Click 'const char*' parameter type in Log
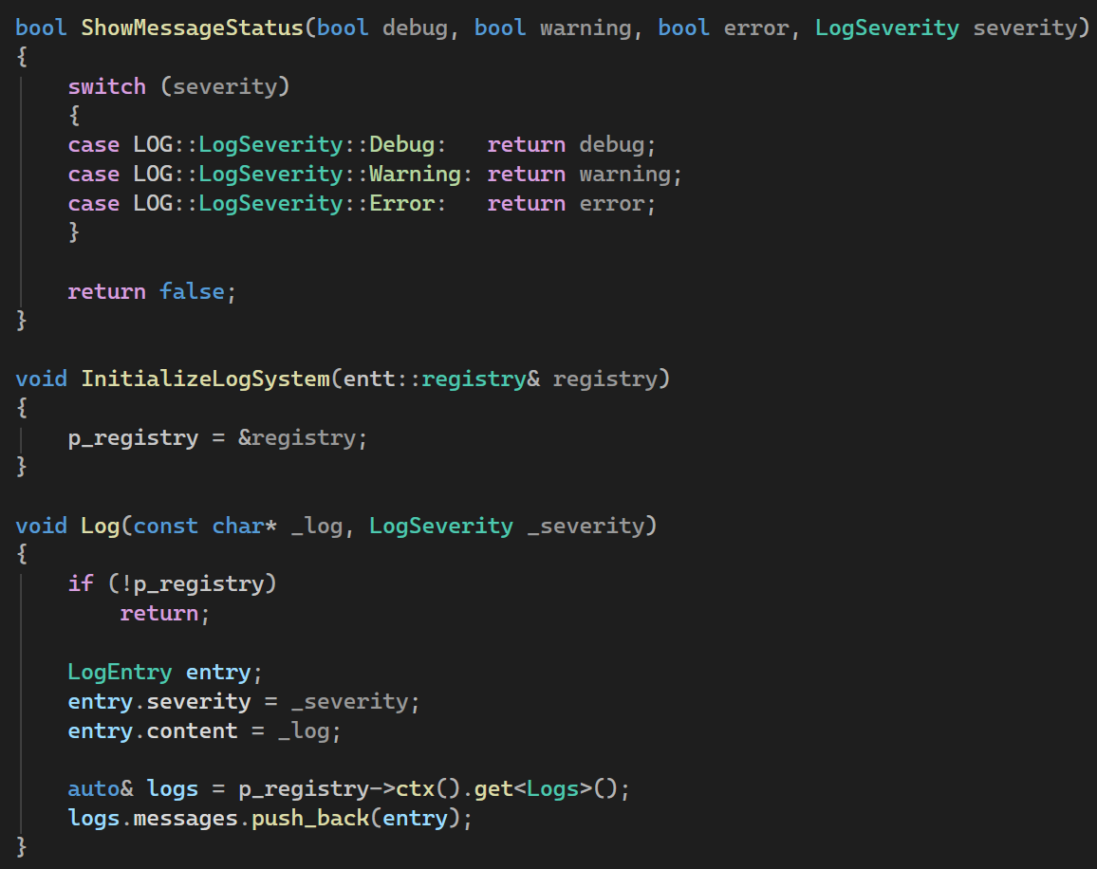The image size is (1097, 869). coord(205,527)
